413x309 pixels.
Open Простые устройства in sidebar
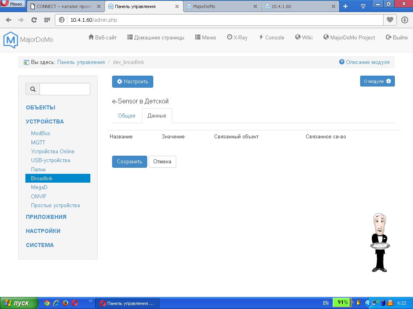(55, 205)
